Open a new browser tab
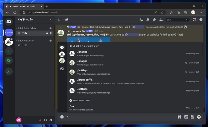This screenshot has width=208, height=127. (47, 6)
